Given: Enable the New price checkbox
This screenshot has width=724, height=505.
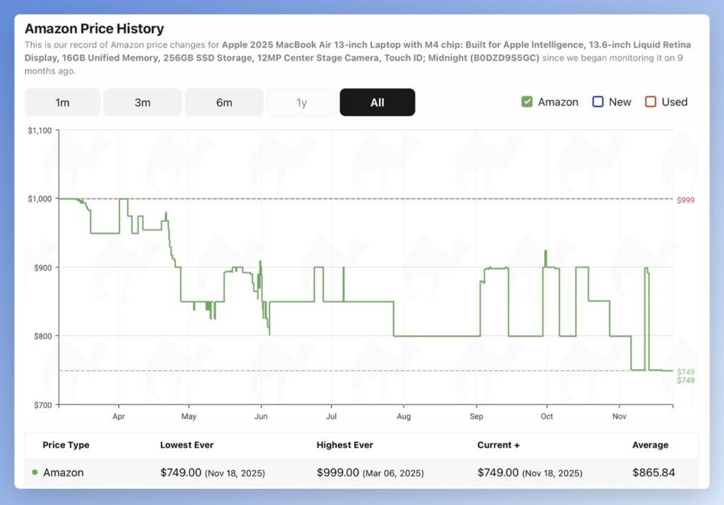Looking at the screenshot, I should [x=597, y=102].
